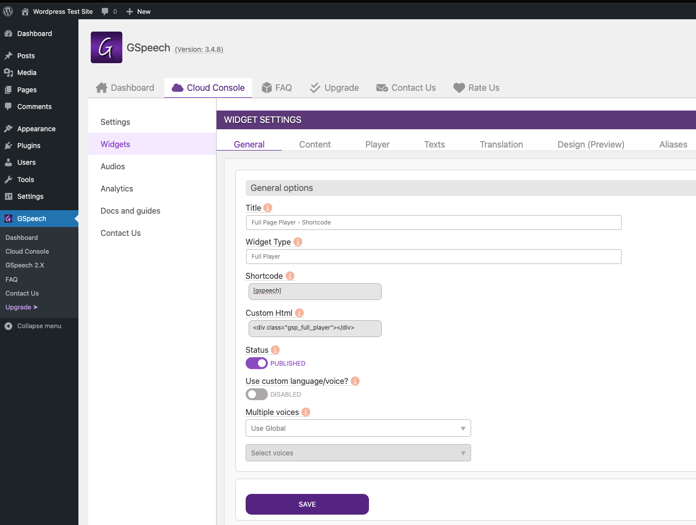Click the Collapse menu arrow icon
The width and height of the screenshot is (696, 525).
8,326
